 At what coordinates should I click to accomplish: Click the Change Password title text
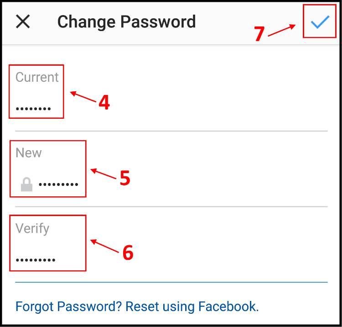pos(126,22)
